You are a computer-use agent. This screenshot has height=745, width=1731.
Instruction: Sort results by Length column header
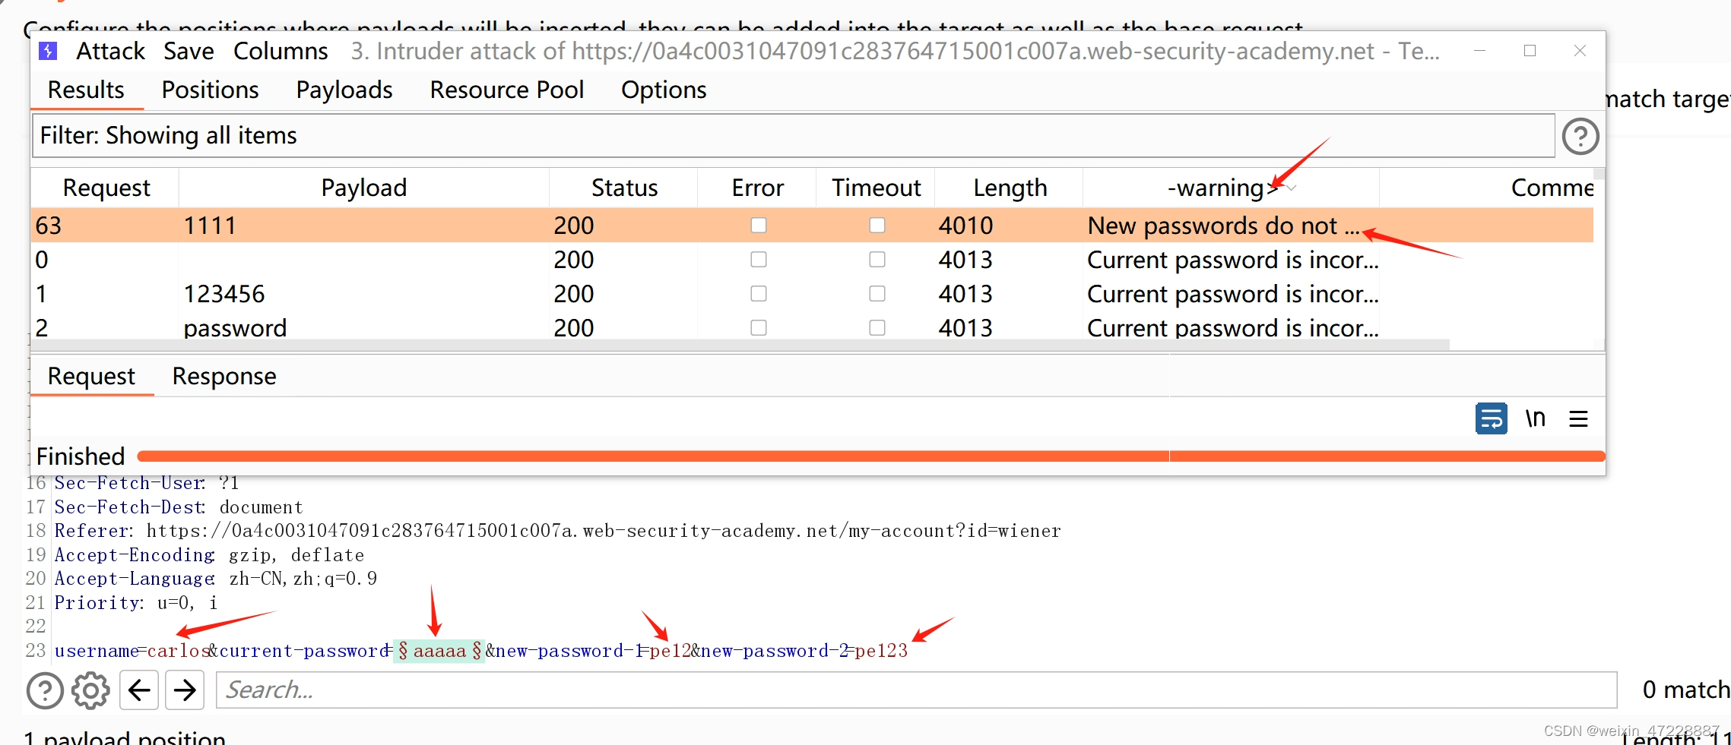click(x=1010, y=188)
